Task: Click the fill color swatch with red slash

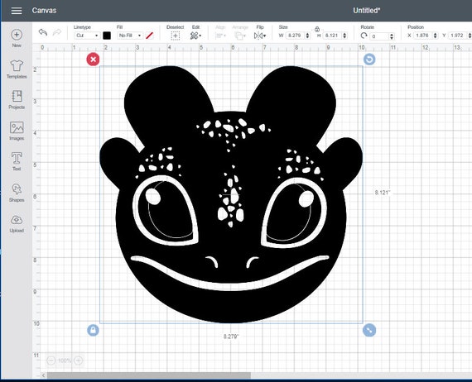Action: 150,36
